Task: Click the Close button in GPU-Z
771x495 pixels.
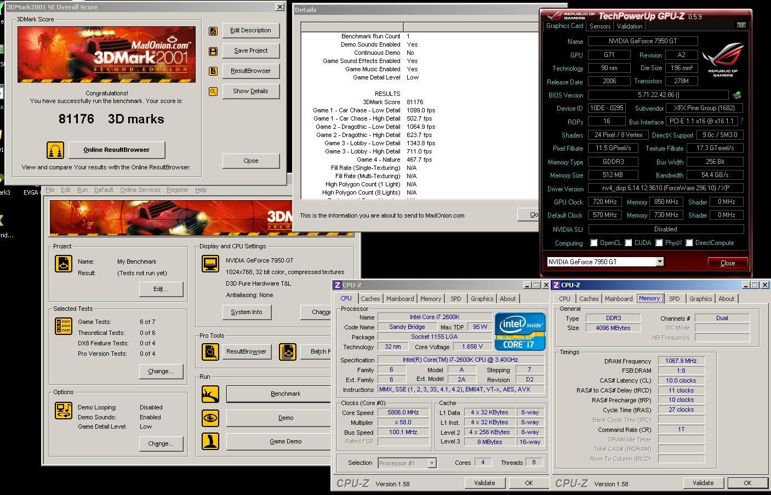Action: pyautogui.click(x=728, y=263)
